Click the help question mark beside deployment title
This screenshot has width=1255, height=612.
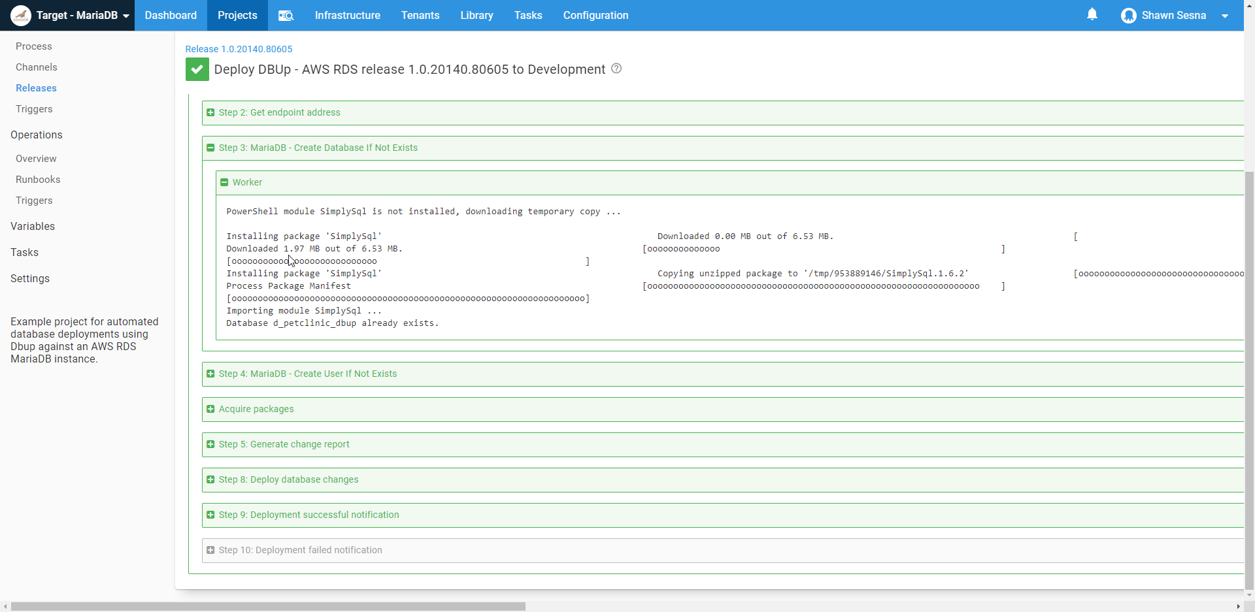click(616, 69)
